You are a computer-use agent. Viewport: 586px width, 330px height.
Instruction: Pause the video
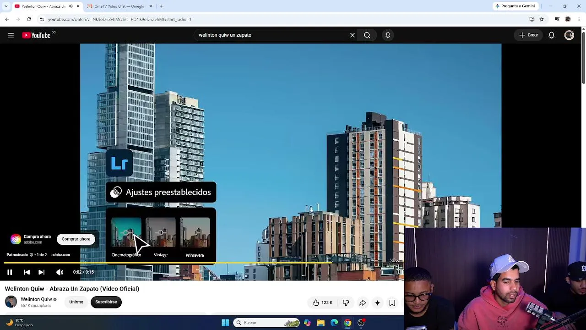[10, 272]
